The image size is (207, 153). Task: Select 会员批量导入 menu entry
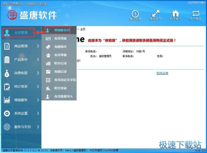click(59, 96)
